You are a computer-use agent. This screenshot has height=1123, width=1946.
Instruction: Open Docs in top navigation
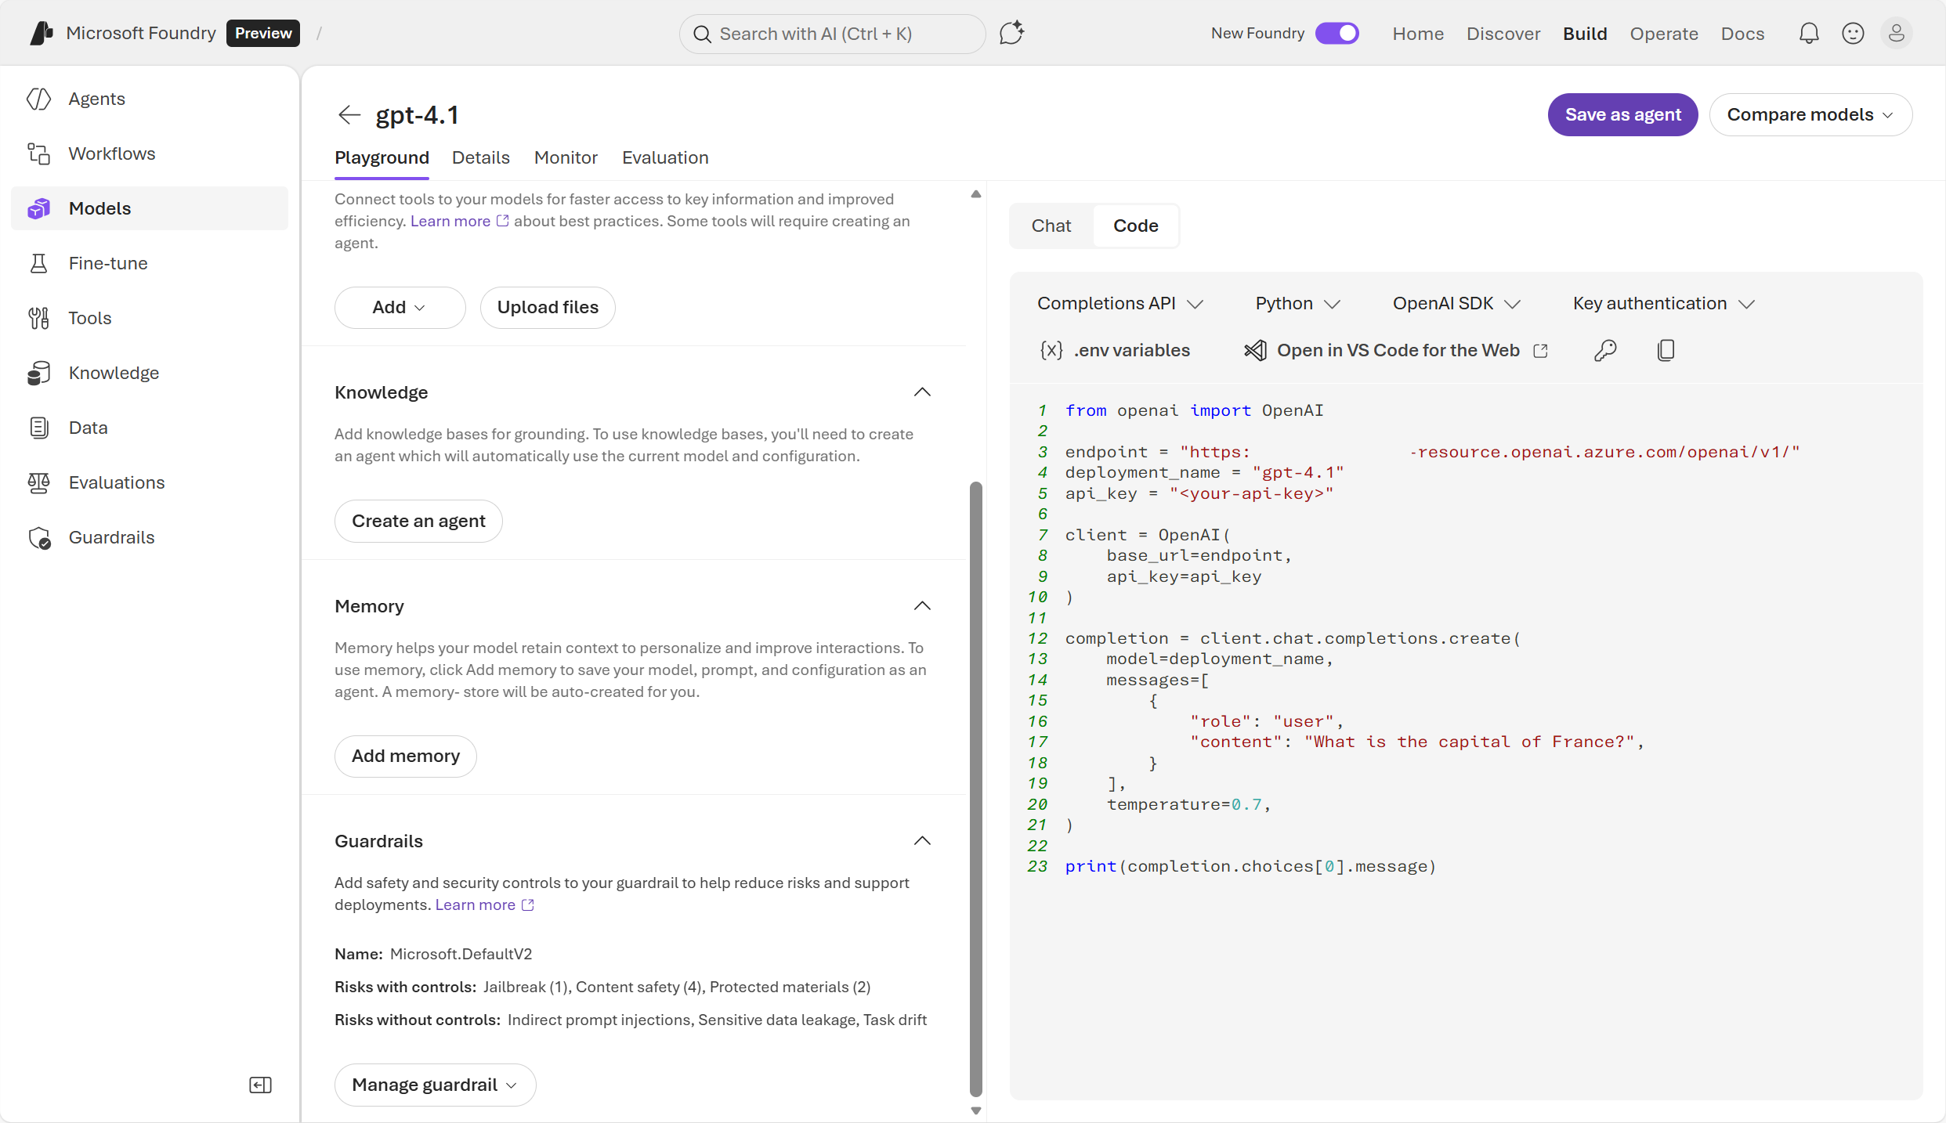click(1742, 34)
